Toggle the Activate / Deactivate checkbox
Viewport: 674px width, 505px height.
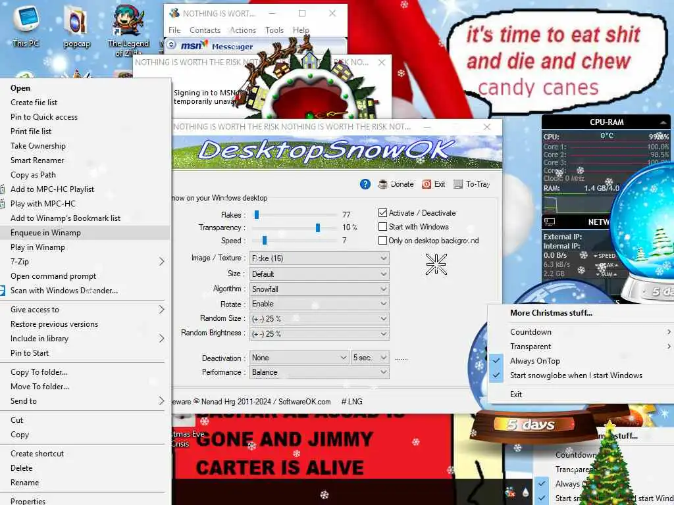point(382,212)
